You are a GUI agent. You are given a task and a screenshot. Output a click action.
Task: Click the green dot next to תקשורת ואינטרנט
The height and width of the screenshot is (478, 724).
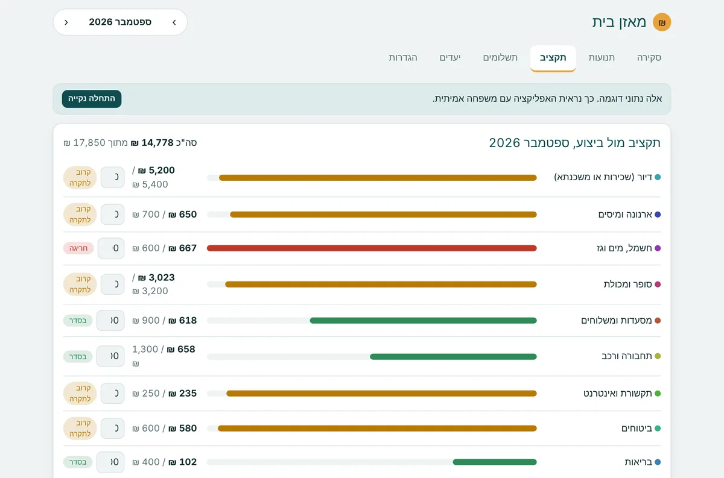click(x=658, y=394)
